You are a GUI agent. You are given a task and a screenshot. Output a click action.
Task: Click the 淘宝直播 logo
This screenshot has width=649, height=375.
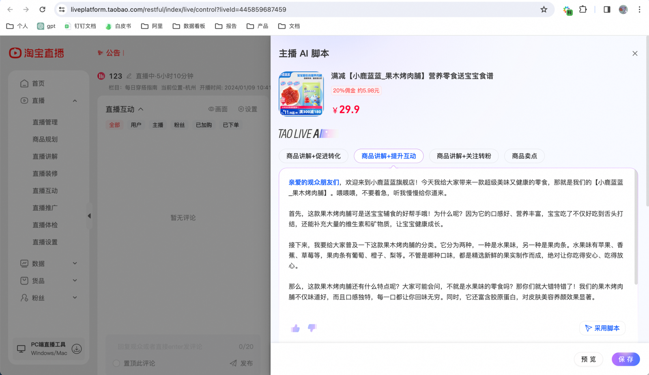[x=37, y=53]
